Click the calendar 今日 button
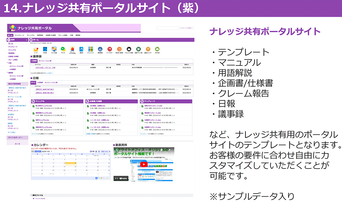Image resolution: width=342 pixels, height=224 pixels. 32,151
